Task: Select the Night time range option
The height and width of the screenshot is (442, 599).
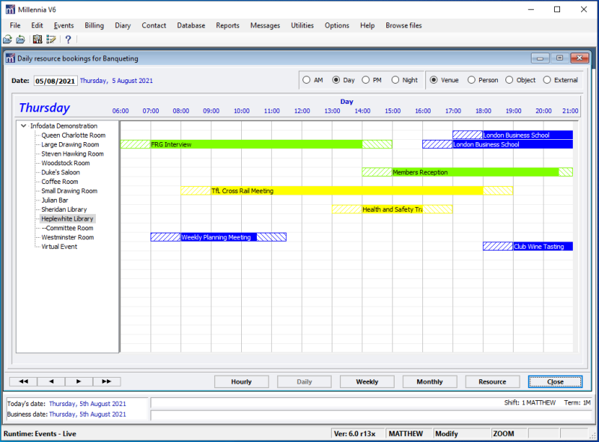Action: click(x=395, y=80)
